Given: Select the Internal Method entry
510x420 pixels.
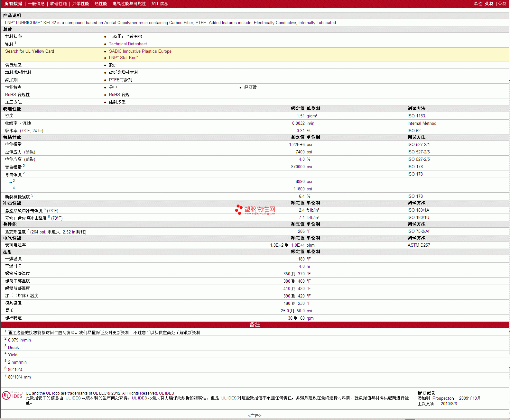Looking at the screenshot, I should [422, 123].
